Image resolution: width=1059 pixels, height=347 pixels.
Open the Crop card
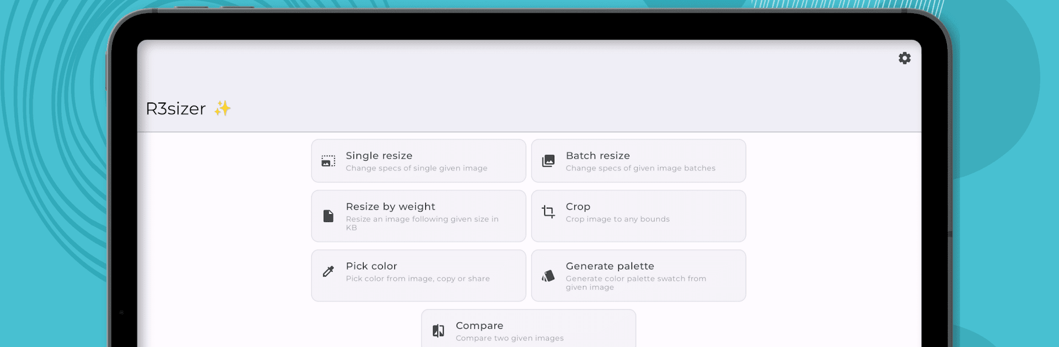pyautogui.click(x=639, y=216)
